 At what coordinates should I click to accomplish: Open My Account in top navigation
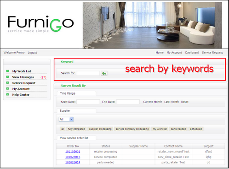point(174,53)
